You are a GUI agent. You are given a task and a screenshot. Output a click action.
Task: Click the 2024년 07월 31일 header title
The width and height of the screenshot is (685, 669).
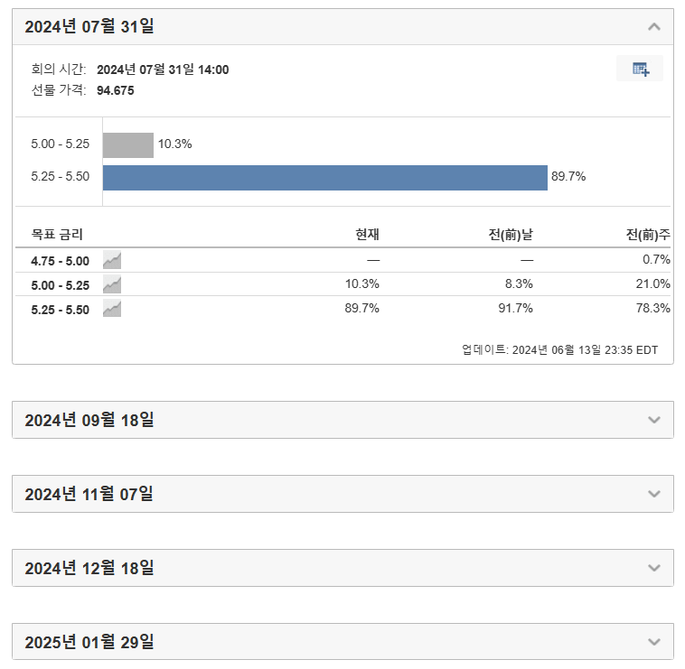pyautogui.click(x=89, y=27)
